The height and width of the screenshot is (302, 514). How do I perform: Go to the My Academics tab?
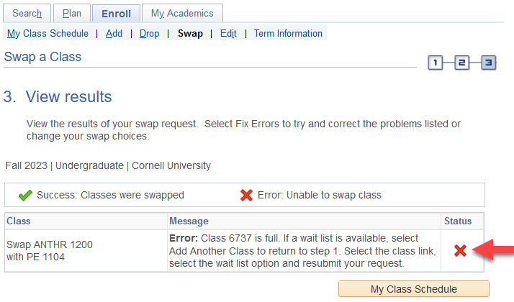(182, 13)
